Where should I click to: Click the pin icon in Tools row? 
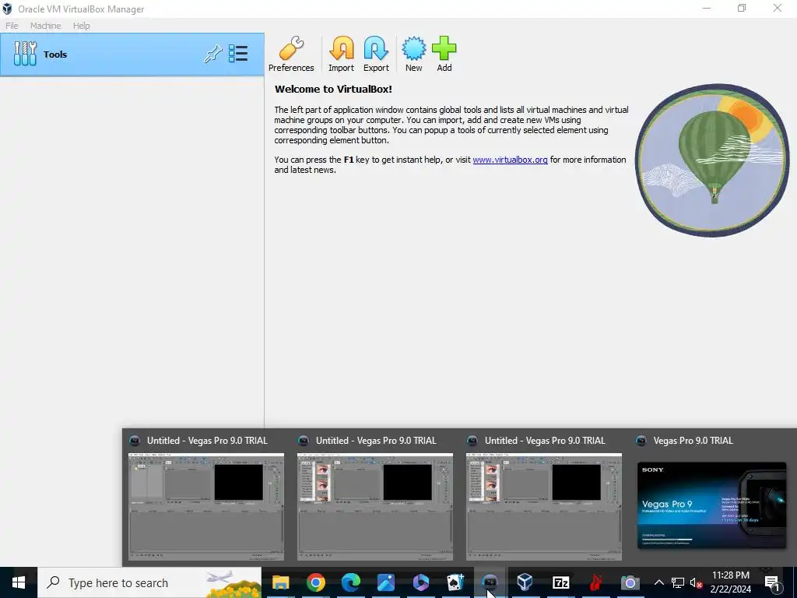pos(213,54)
